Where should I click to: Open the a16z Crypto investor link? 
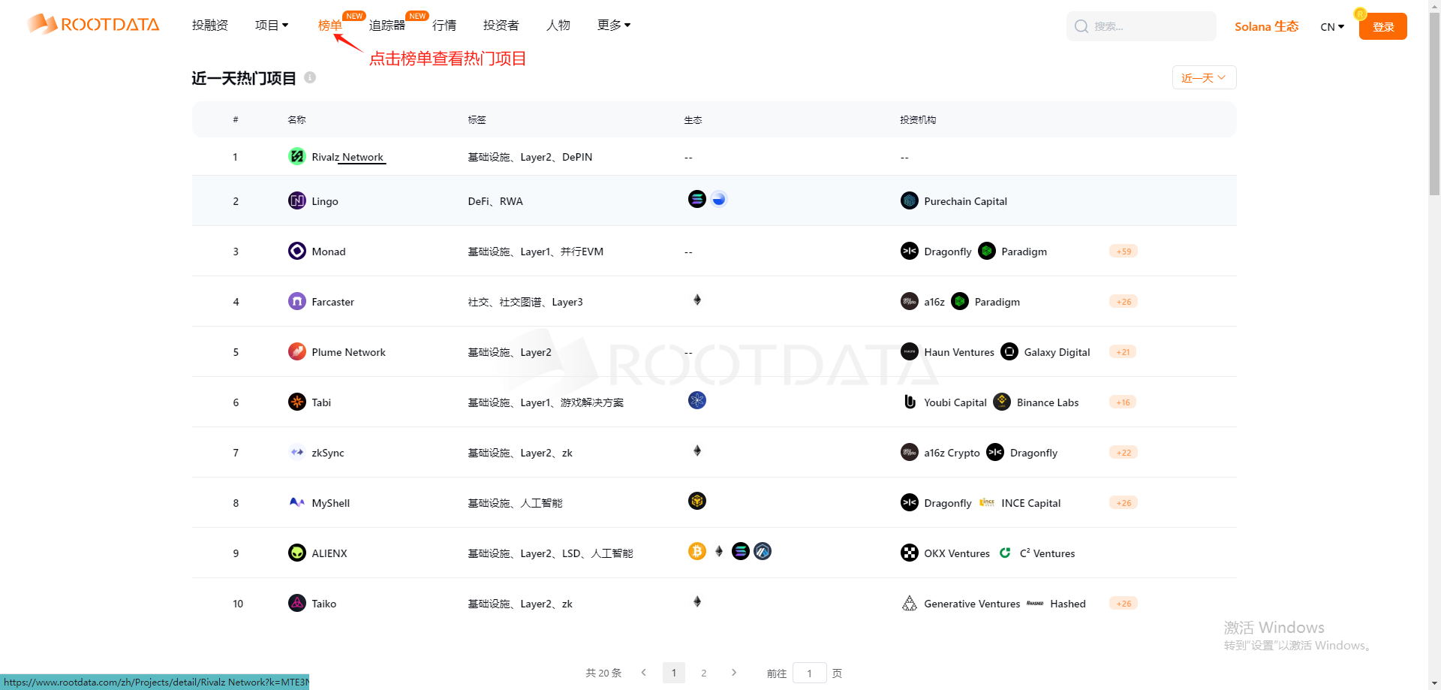point(952,453)
